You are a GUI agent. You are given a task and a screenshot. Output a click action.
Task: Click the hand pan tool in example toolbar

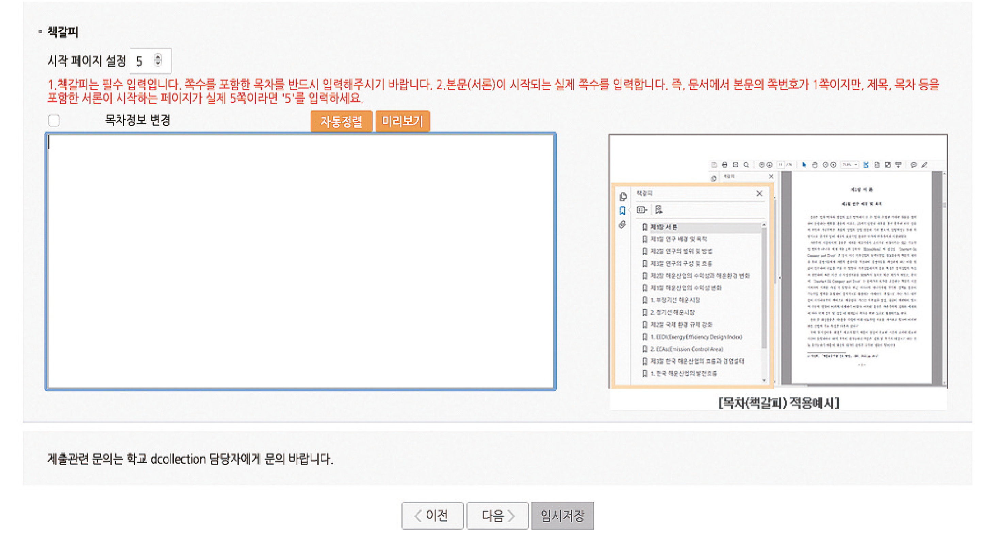[815, 165]
